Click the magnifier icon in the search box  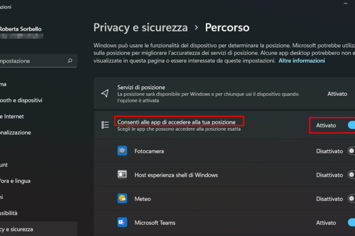pos(69,61)
